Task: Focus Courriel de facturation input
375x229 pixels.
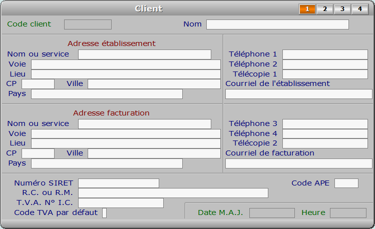Action: click(299, 163)
